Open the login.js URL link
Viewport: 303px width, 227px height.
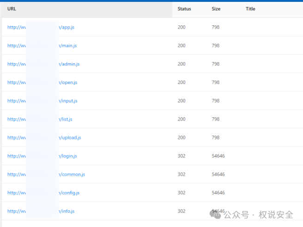coord(42,156)
